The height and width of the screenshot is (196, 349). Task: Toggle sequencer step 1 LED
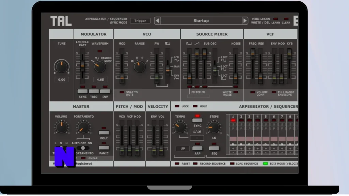tap(233, 120)
